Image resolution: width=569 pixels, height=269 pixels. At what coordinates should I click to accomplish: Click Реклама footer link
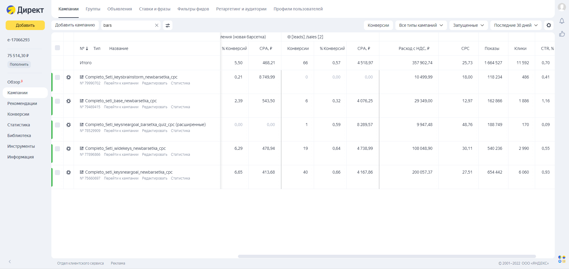click(118, 263)
